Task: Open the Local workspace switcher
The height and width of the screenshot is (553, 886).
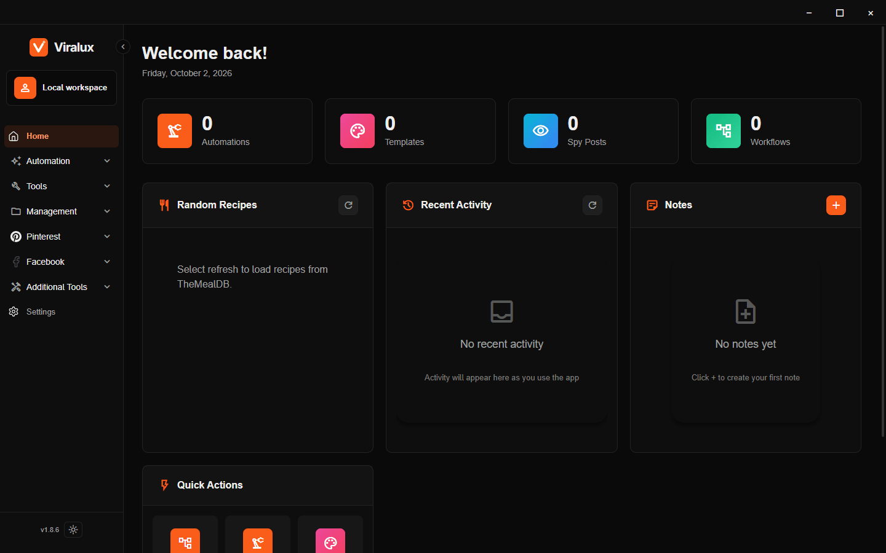Action: coord(62,88)
